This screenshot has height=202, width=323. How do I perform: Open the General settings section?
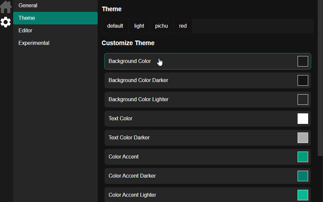(28, 6)
